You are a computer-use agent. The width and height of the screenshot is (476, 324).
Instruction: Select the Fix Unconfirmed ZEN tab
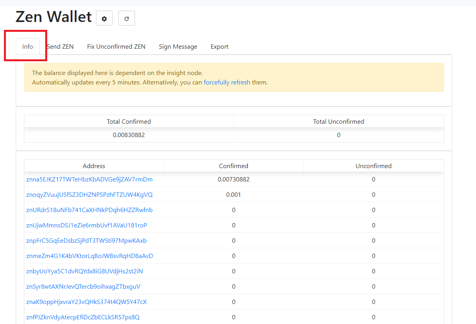point(116,46)
